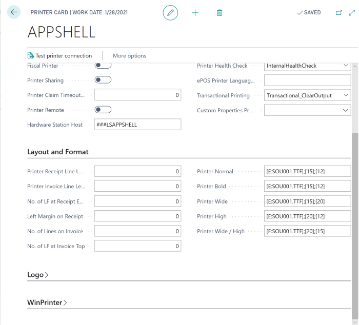
Task: Click the Hardware Station Host field
Action: (x=137, y=125)
